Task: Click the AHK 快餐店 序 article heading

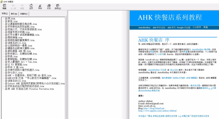Action: coord(154,40)
